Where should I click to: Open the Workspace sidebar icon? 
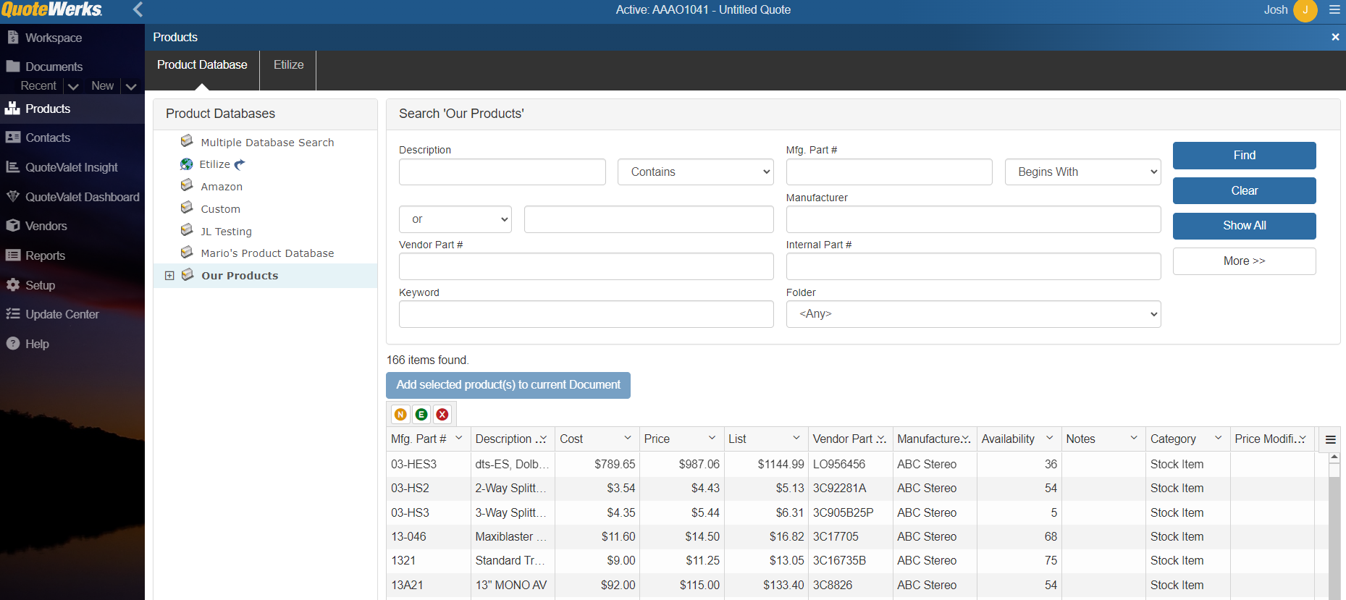(x=12, y=37)
